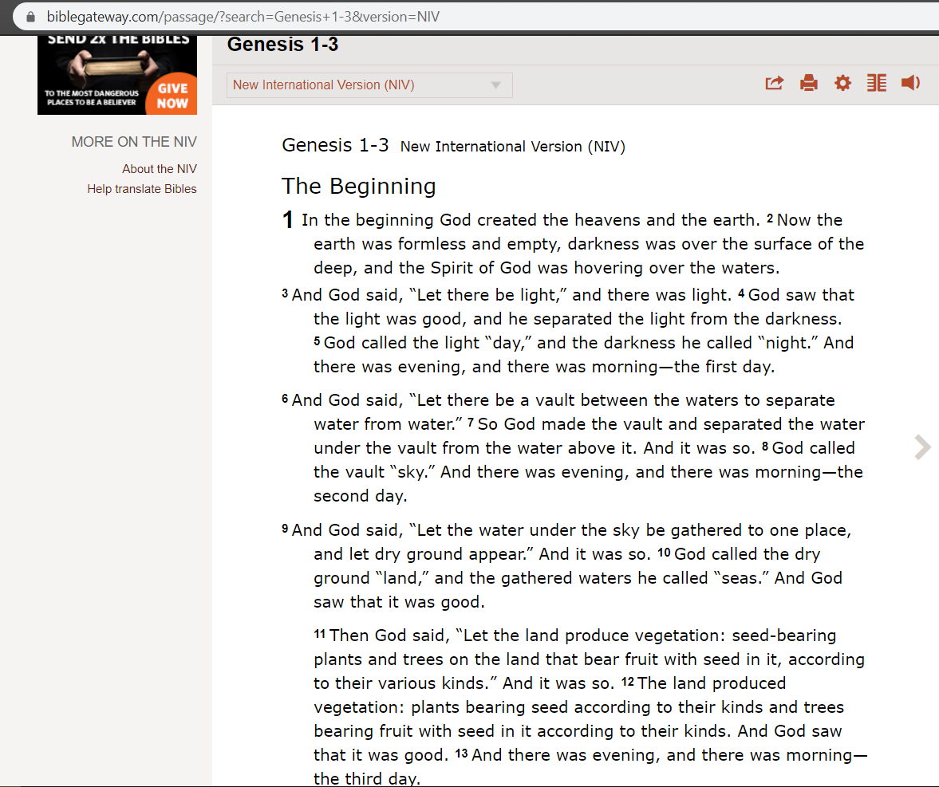Screen dimensions: 939x787
Task: Click verse number 7 superscript
Action: (471, 423)
